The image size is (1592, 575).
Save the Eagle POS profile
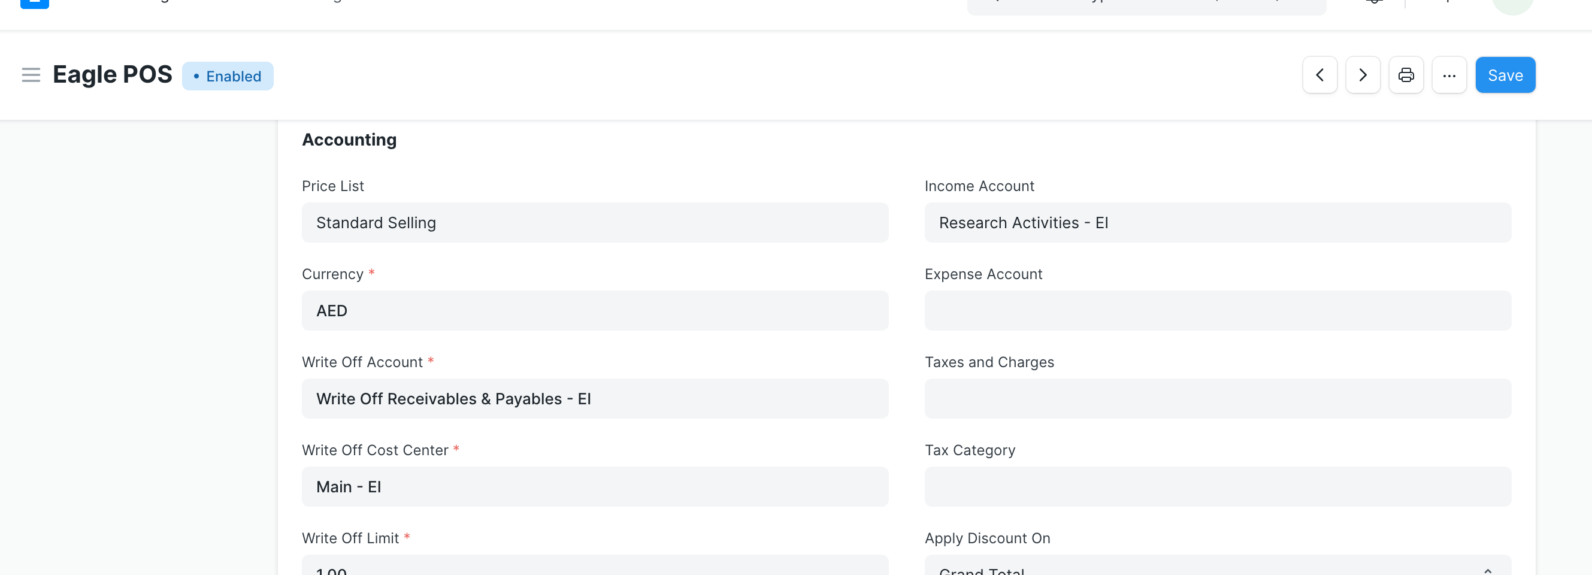tap(1505, 75)
